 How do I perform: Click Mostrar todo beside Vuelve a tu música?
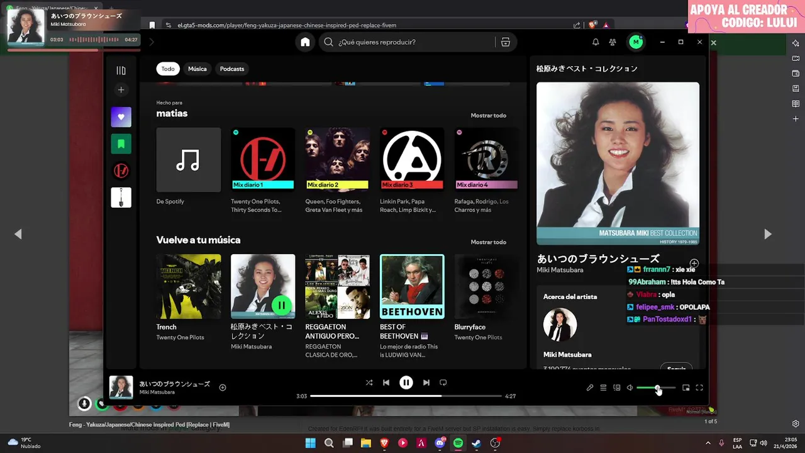488,242
